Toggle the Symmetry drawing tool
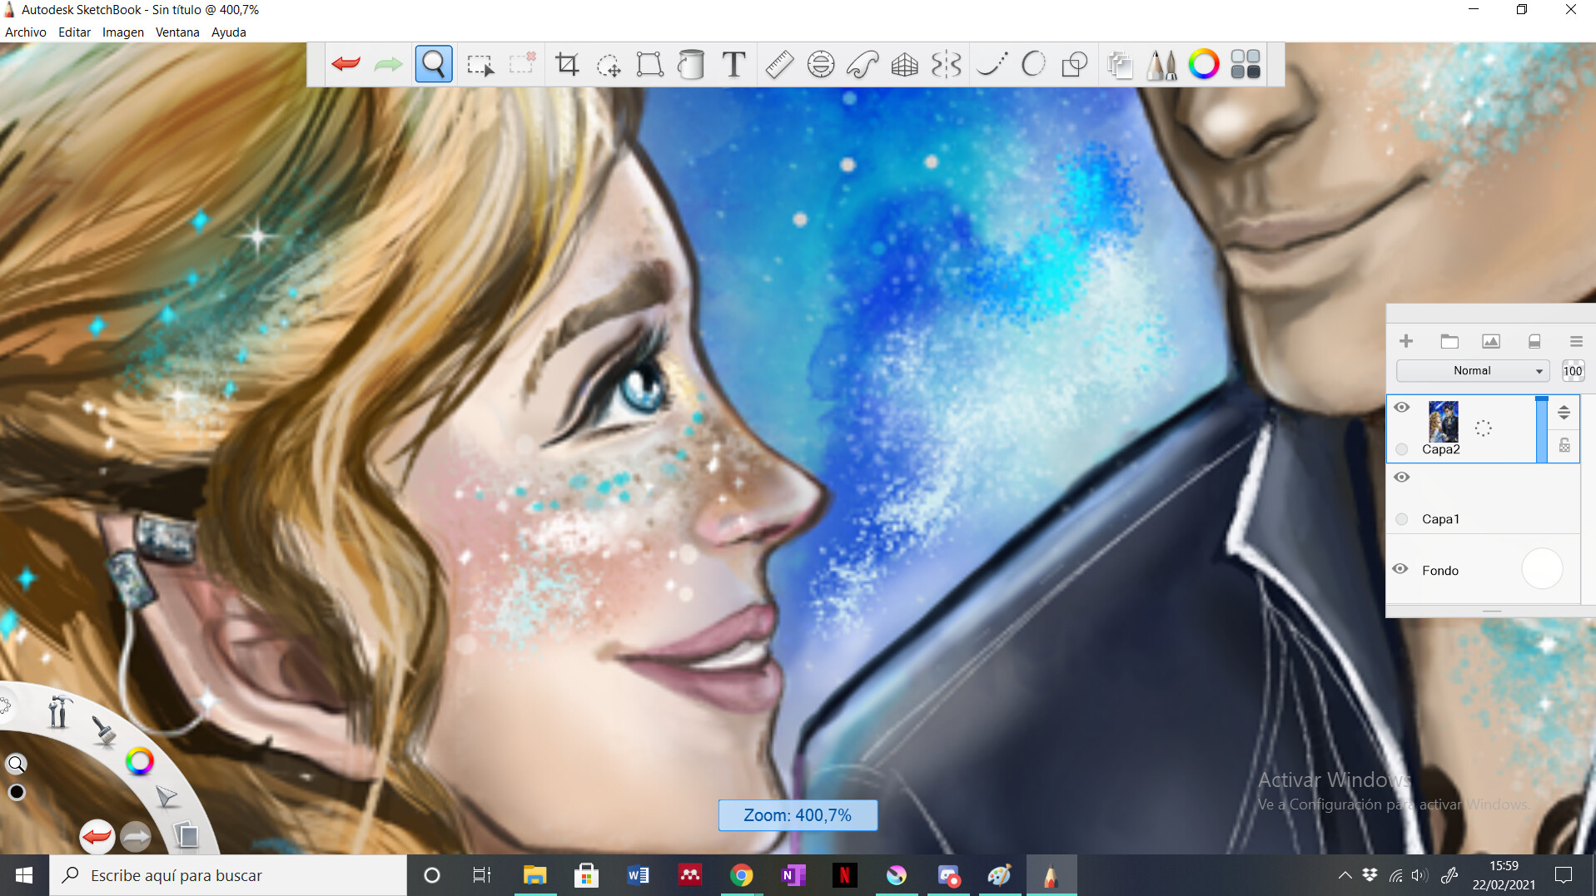The image size is (1596, 896). [x=947, y=64]
